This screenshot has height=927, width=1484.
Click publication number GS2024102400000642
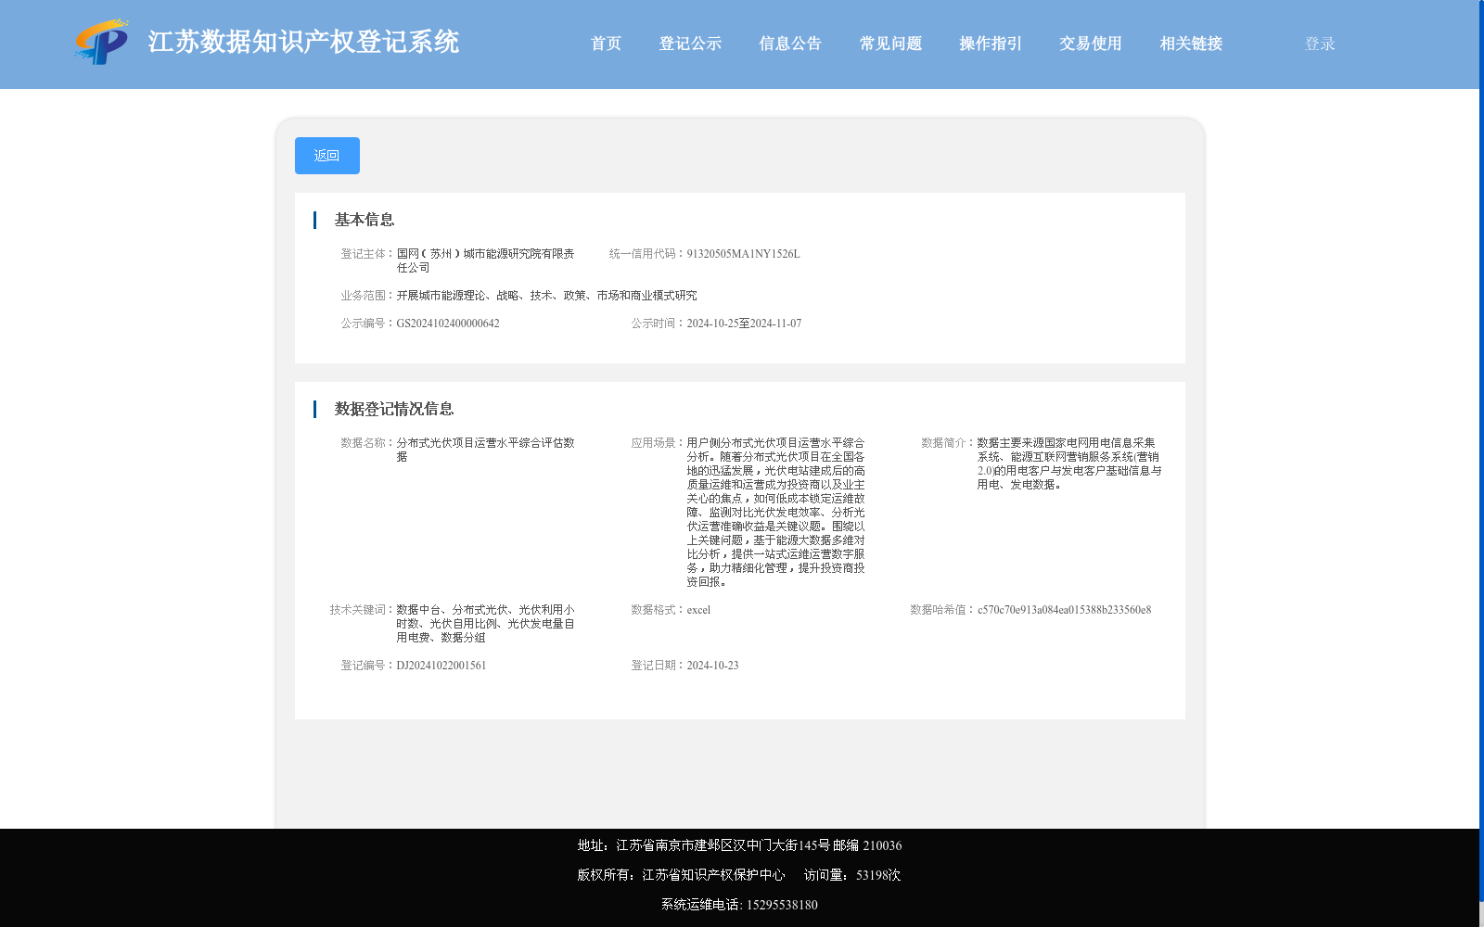[x=448, y=324]
